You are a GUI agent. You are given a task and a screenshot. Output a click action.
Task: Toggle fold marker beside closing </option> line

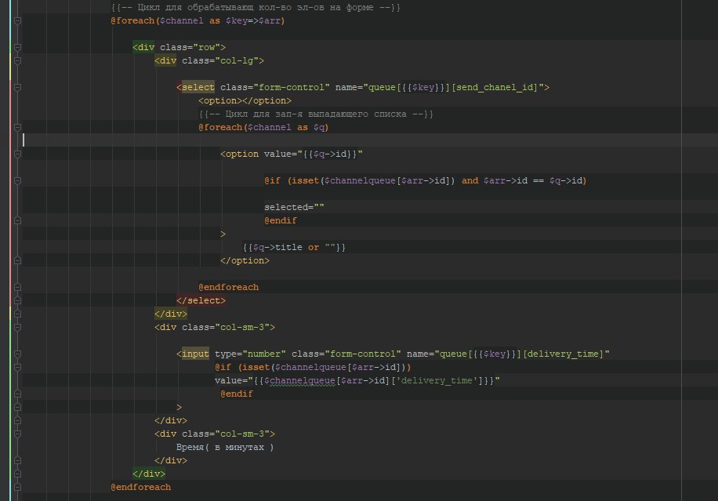[x=17, y=260]
